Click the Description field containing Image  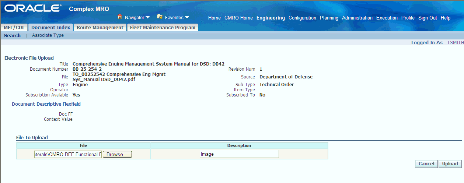click(x=239, y=154)
